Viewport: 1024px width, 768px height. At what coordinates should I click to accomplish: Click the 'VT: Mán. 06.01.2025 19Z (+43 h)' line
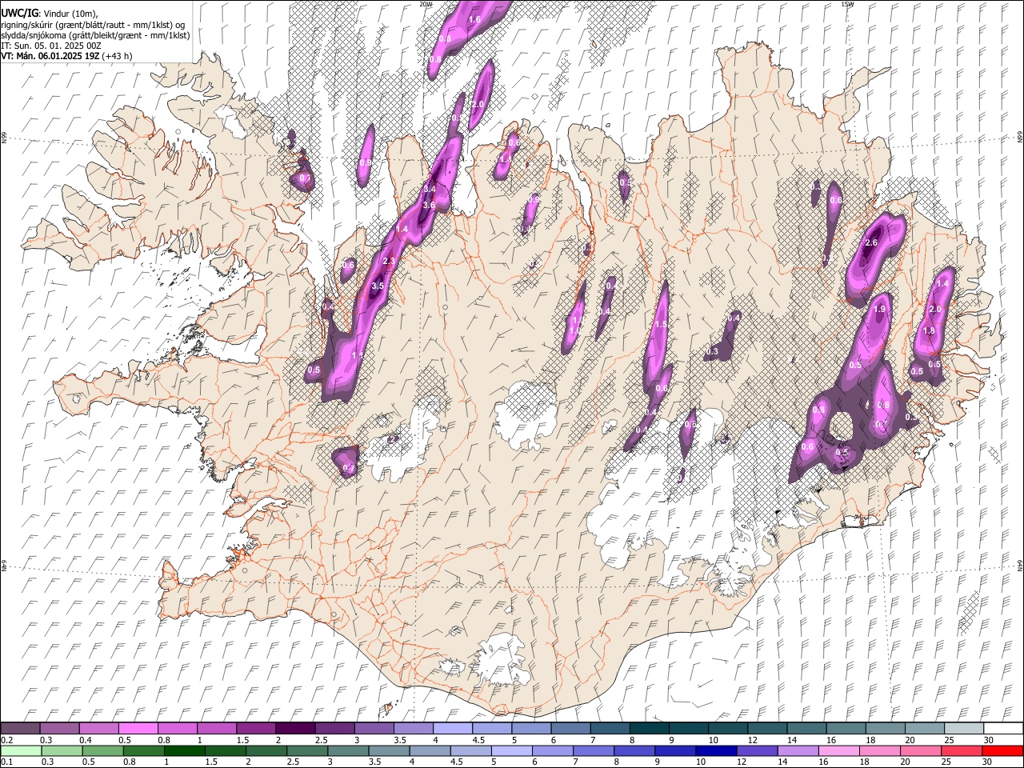(66, 56)
